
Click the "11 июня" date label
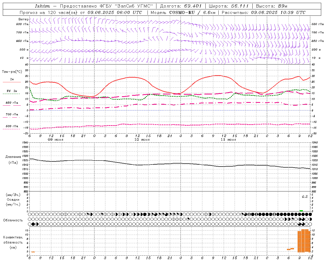click(228, 140)
